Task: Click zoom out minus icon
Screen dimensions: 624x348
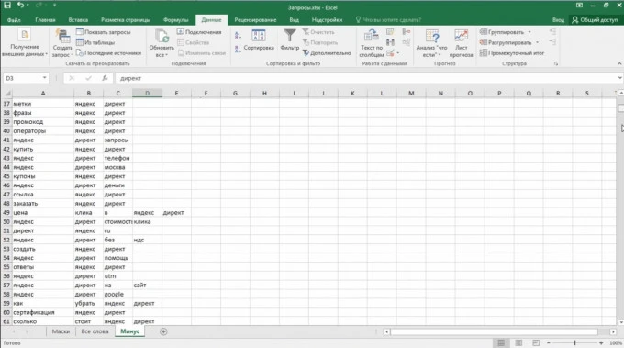Action: click(549, 342)
